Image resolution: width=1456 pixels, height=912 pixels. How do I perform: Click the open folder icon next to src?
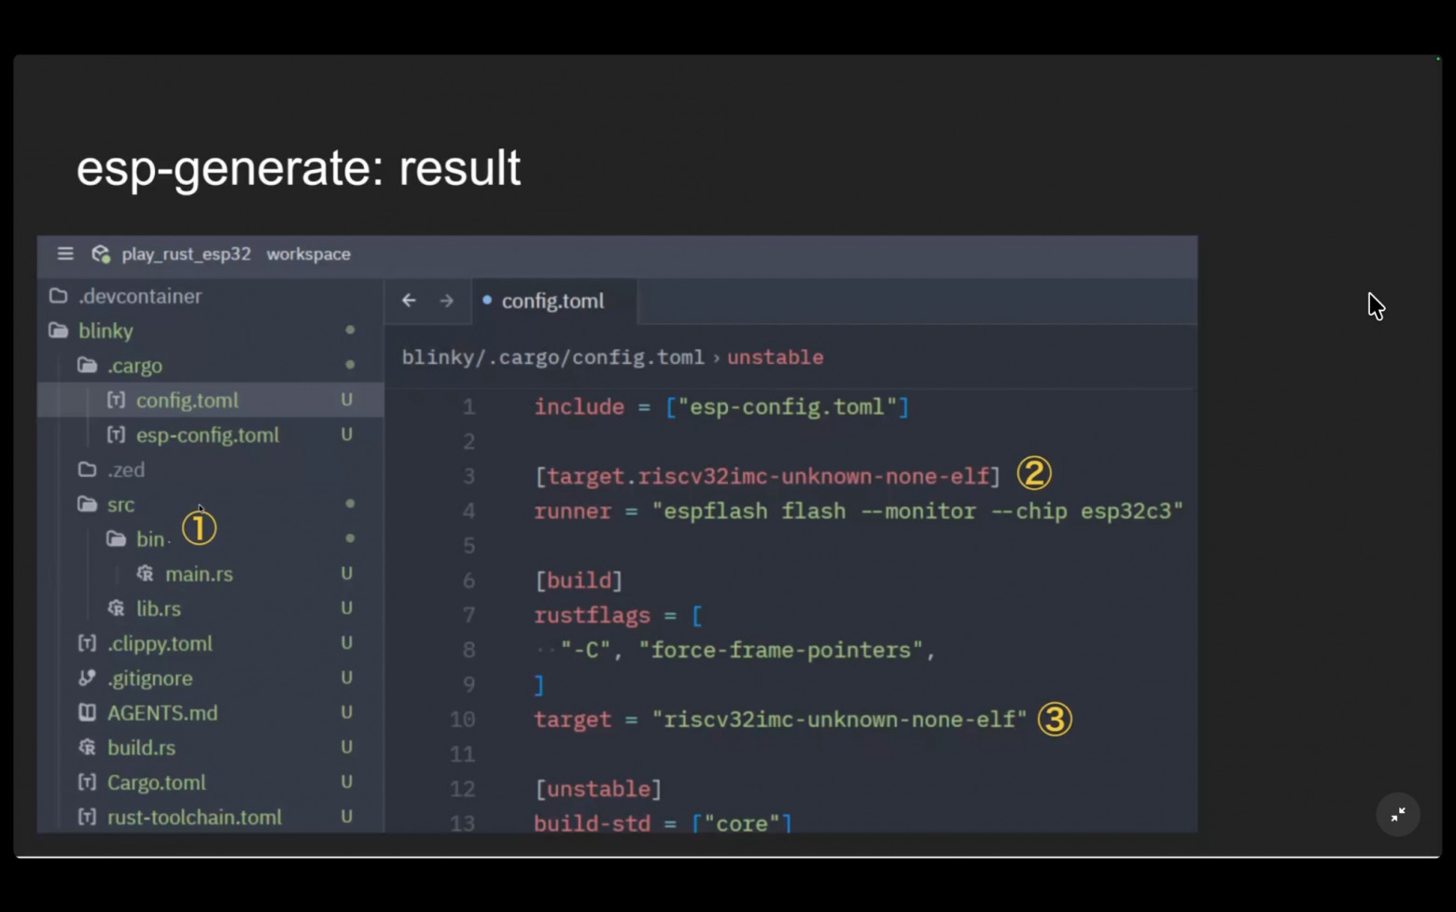click(87, 504)
